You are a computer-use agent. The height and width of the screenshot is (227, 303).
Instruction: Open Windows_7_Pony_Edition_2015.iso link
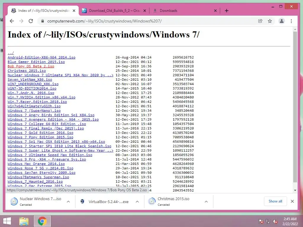[41, 137]
